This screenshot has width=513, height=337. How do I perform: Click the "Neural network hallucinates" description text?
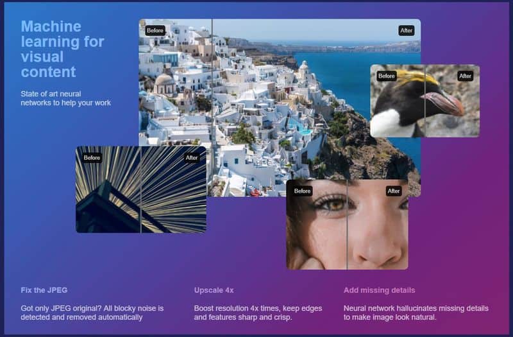pos(416,313)
